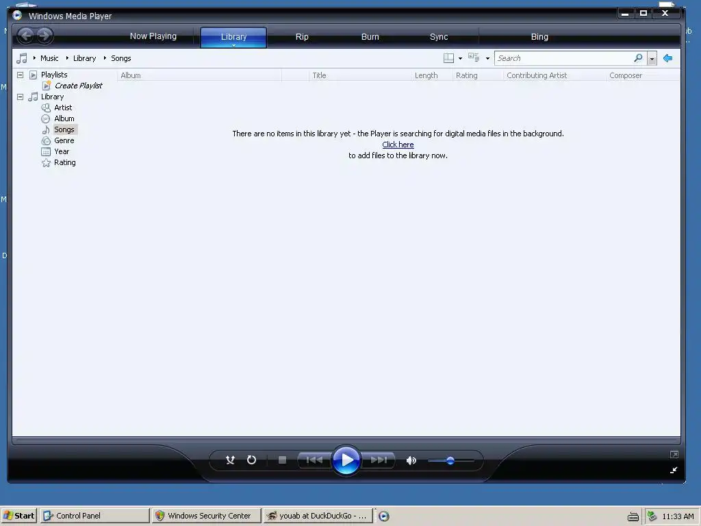Toggle repeat mode
701x526 pixels.
point(251,460)
